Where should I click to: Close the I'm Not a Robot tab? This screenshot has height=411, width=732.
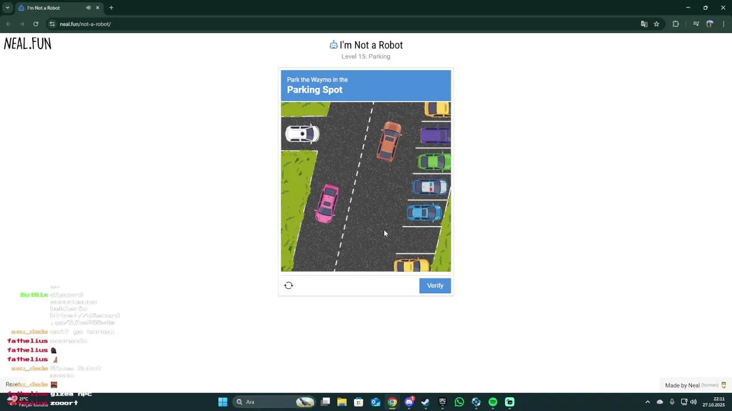(x=97, y=8)
